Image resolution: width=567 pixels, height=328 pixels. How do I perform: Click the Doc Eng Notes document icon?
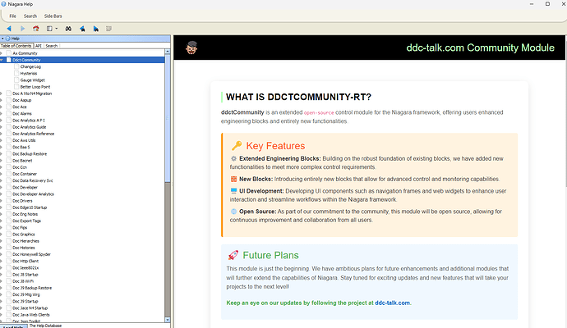click(9, 214)
